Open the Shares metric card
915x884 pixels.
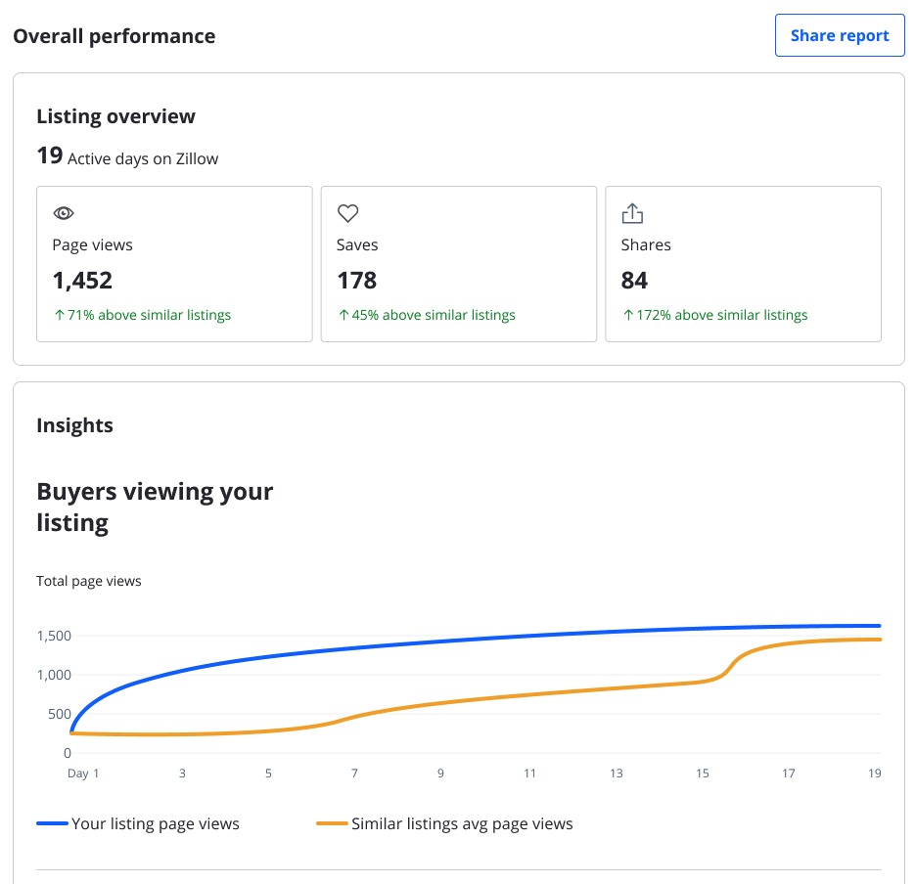click(x=743, y=263)
